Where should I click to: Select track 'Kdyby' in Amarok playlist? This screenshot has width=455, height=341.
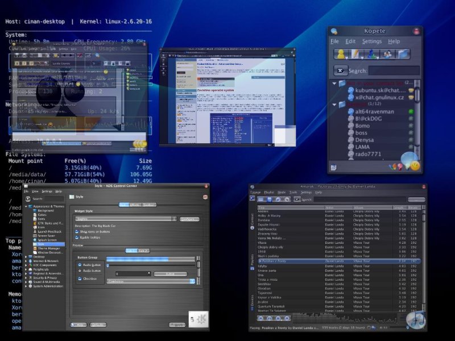click(x=340, y=266)
